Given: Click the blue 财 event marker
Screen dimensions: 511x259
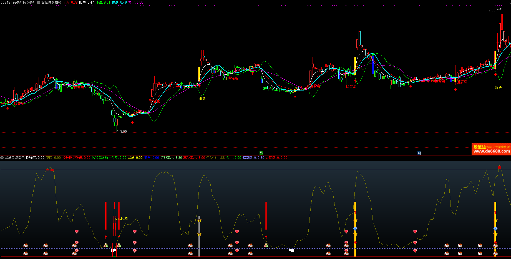Looking at the screenshot, I should pyautogui.click(x=419, y=153).
